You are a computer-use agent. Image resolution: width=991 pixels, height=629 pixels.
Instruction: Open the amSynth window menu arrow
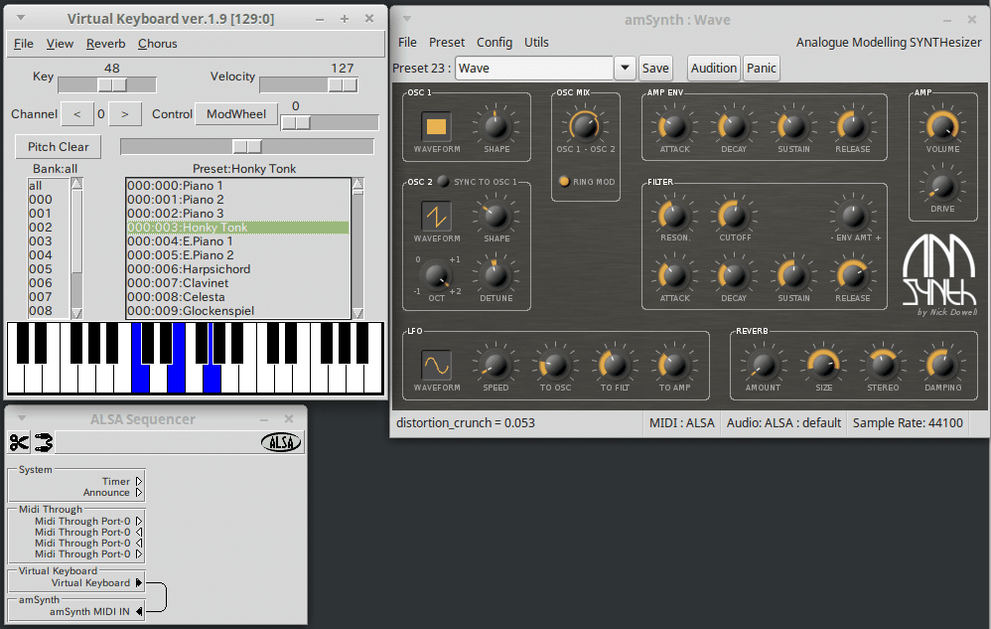click(x=407, y=19)
